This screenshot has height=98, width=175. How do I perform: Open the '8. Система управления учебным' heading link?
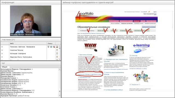pyautogui.click(x=113, y=90)
